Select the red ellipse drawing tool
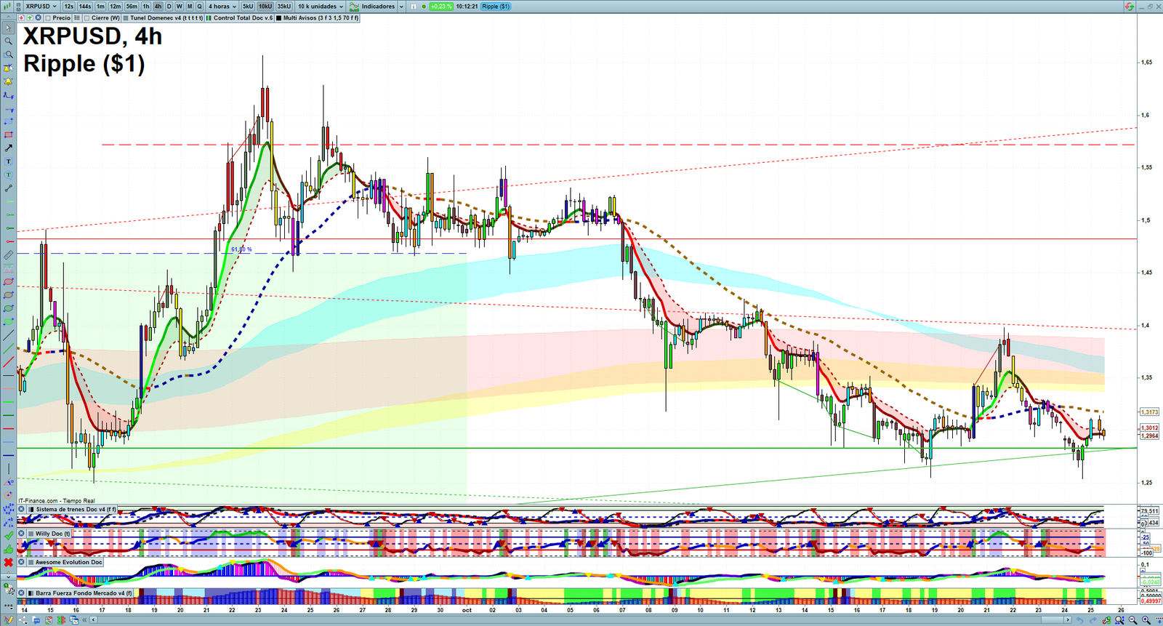The width and height of the screenshot is (1163, 626). point(8,282)
